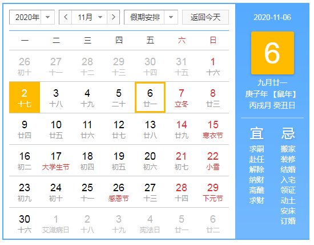Go to next month arrow
Image resolution: width=314 pixels, height=245 pixels.
(114, 17)
